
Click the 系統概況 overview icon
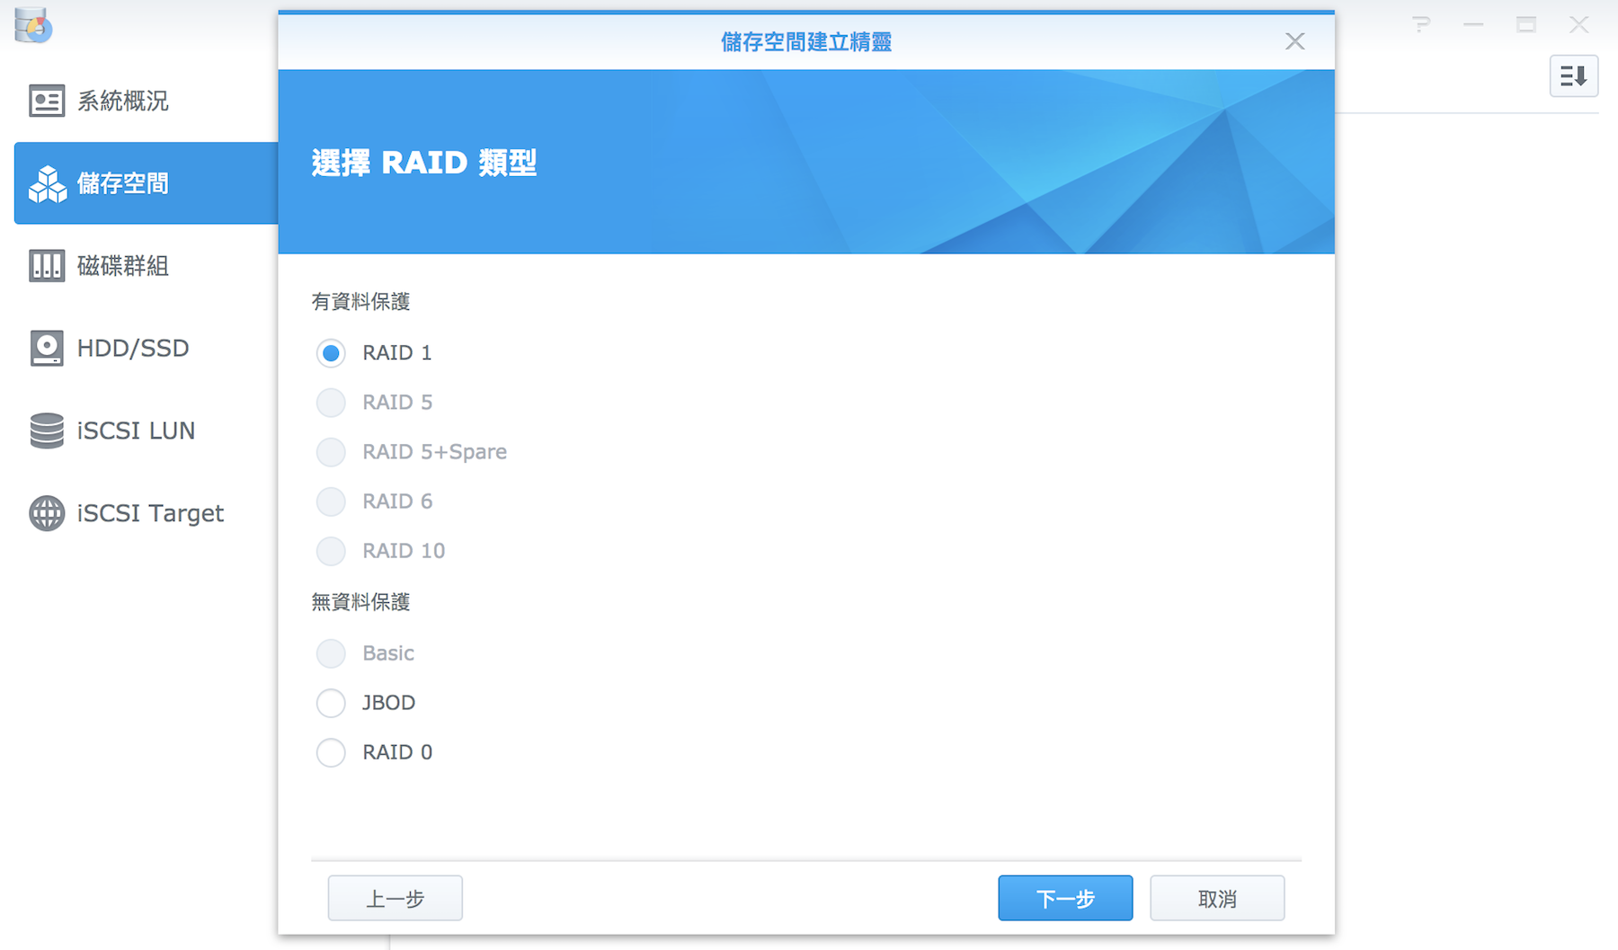[x=46, y=101]
